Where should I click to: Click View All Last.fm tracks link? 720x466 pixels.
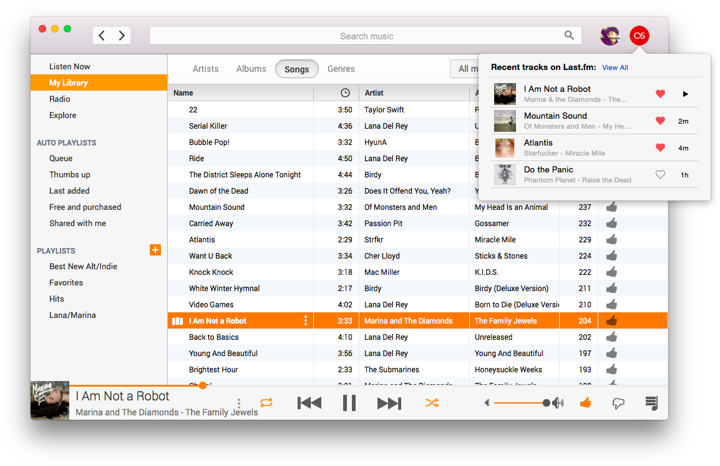point(615,67)
